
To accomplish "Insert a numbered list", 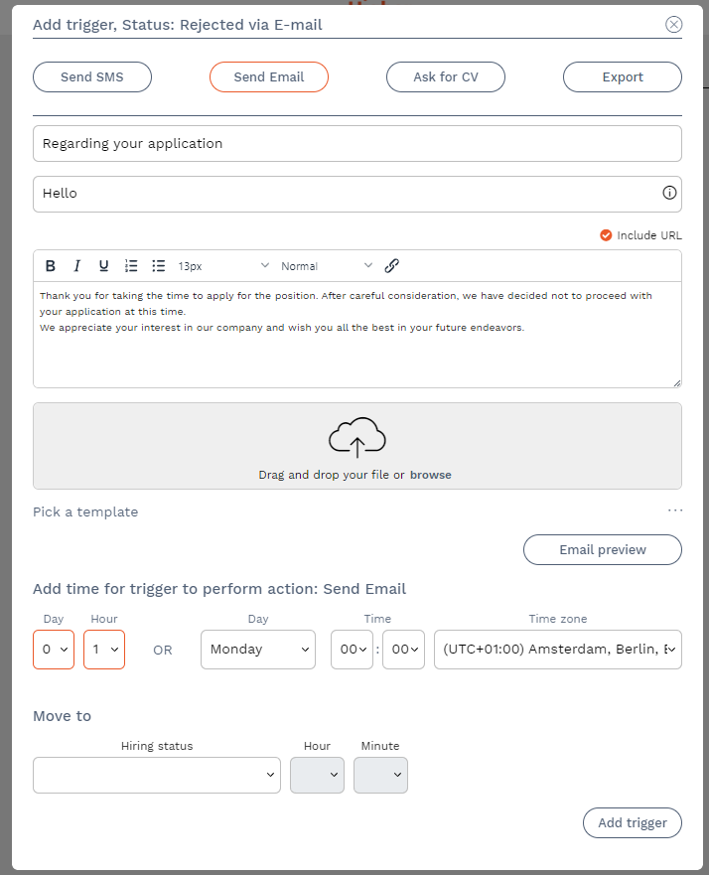I will pyautogui.click(x=131, y=266).
